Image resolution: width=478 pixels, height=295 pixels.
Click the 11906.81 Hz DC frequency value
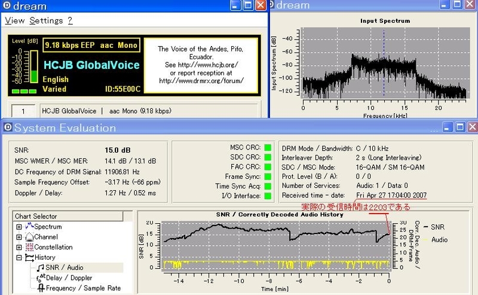[122, 172]
